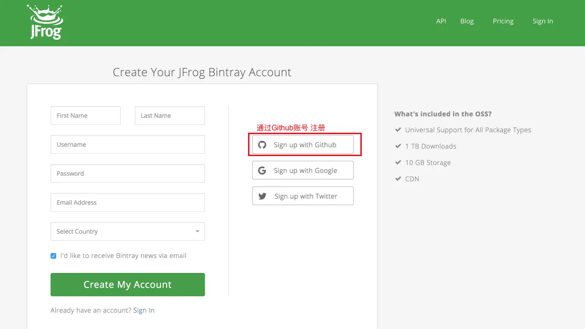
Task: Click the Google G icon
Action: tap(262, 171)
